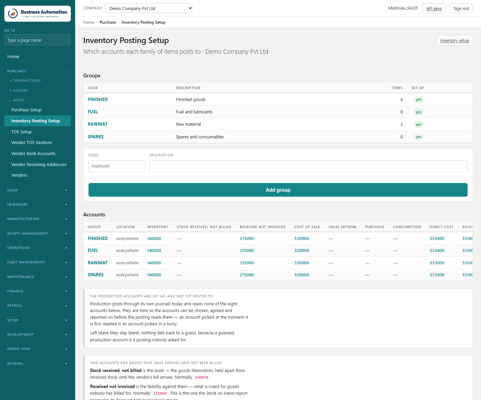The image size is (481, 400).
Task: Expand the Payroll sidebar section
Action: (37, 306)
